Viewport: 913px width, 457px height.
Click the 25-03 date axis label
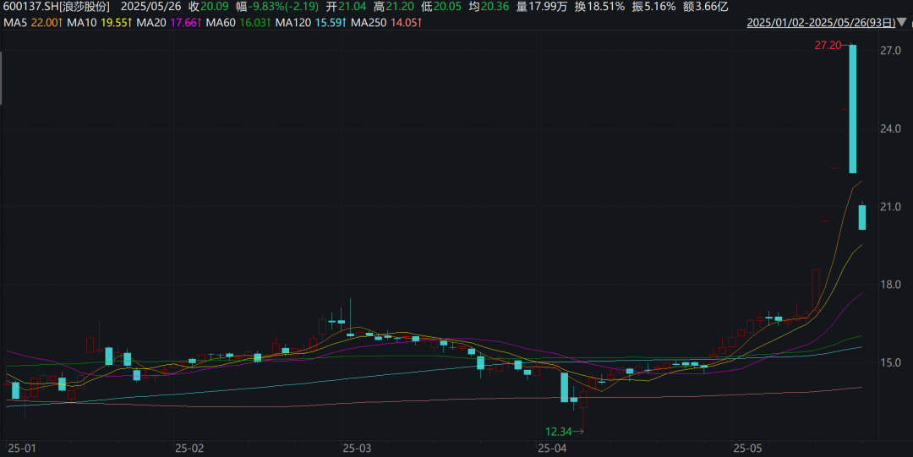(357, 449)
